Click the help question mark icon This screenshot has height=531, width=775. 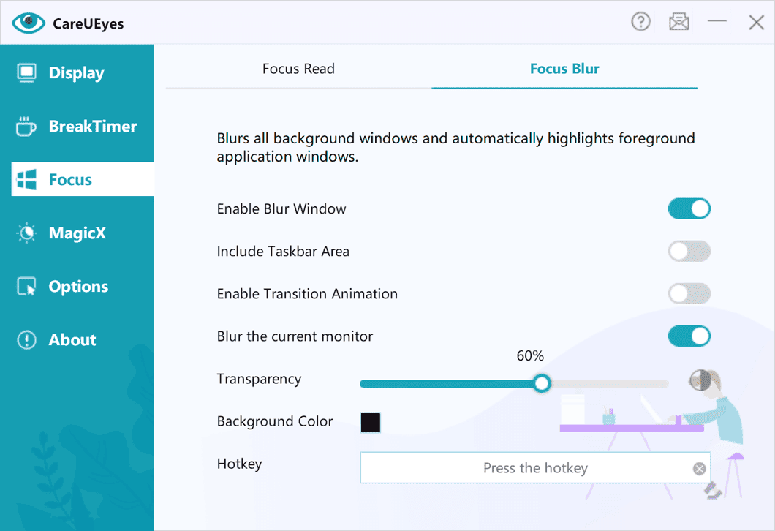click(x=640, y=22)
